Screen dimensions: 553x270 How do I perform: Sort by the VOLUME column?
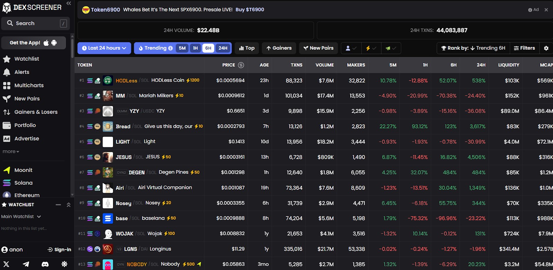(x=325, y=65)
